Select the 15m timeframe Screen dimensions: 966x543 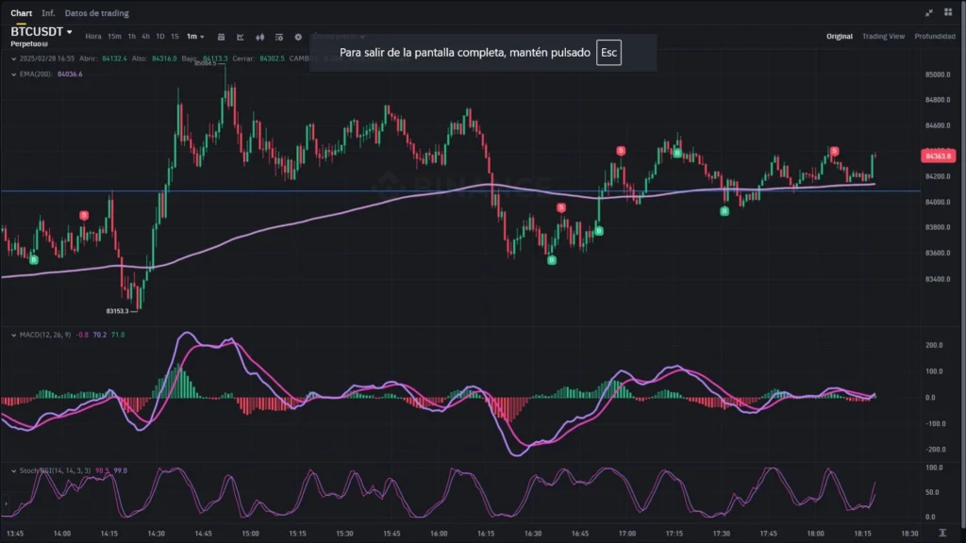(114, 37)
